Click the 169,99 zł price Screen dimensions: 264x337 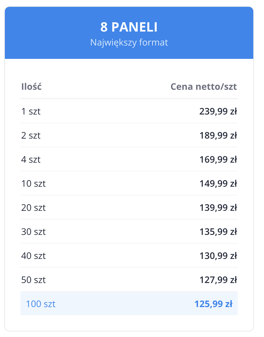(x=218, y=159)
